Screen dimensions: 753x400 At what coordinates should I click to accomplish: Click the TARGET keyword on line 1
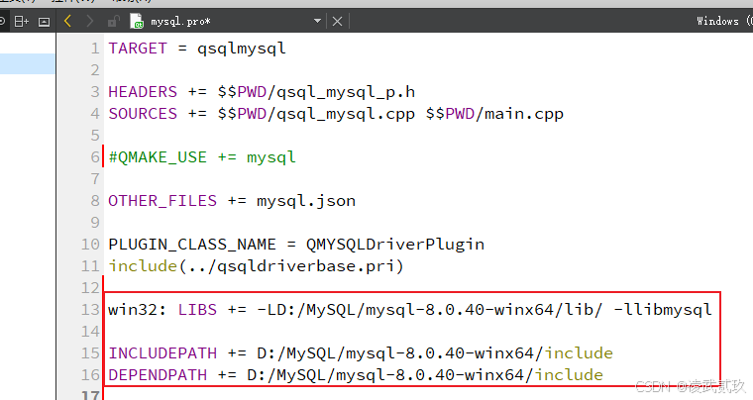click(138, 49)
